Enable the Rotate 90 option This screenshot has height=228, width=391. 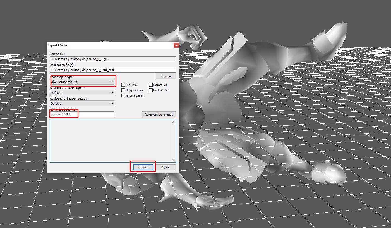[151, 85]
